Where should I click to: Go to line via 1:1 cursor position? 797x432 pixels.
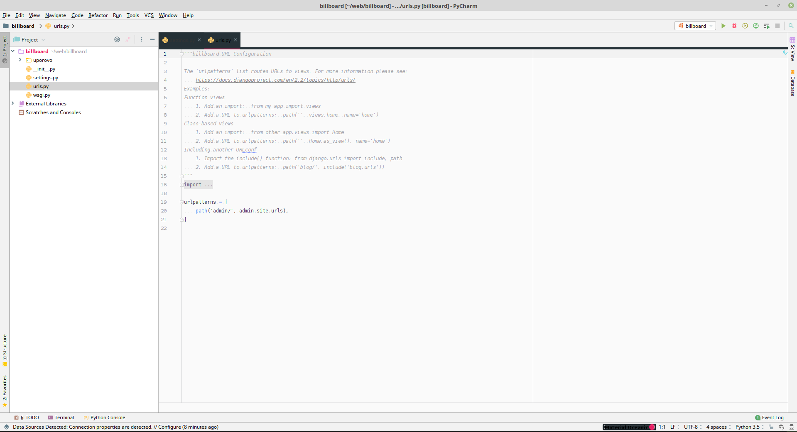(662, 427)
